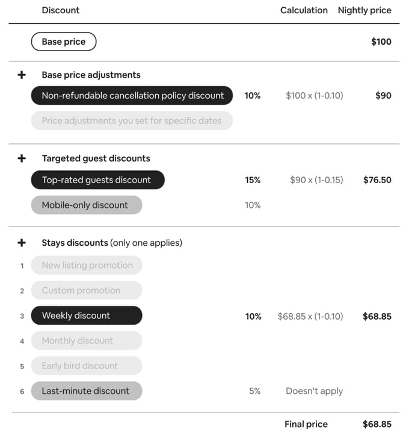The image size is (403, 436).
Task: Enable the Mobile-only discount pill
Action: [87, 205]
